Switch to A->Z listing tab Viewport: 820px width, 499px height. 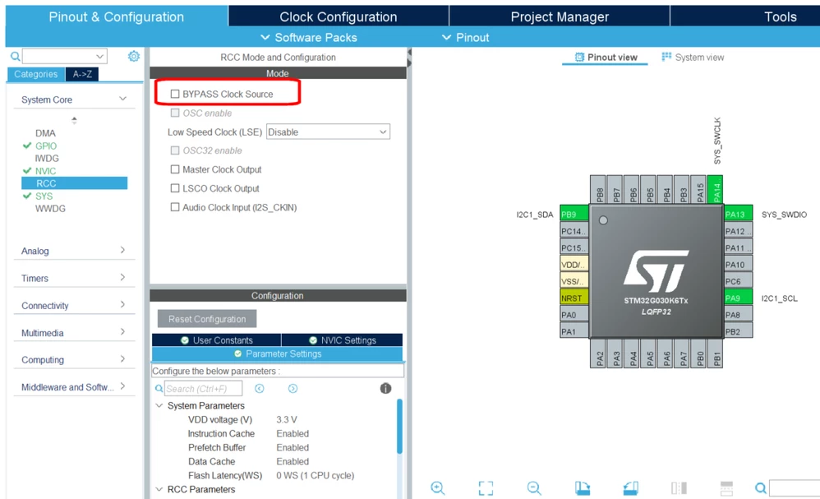pos(82,74)
